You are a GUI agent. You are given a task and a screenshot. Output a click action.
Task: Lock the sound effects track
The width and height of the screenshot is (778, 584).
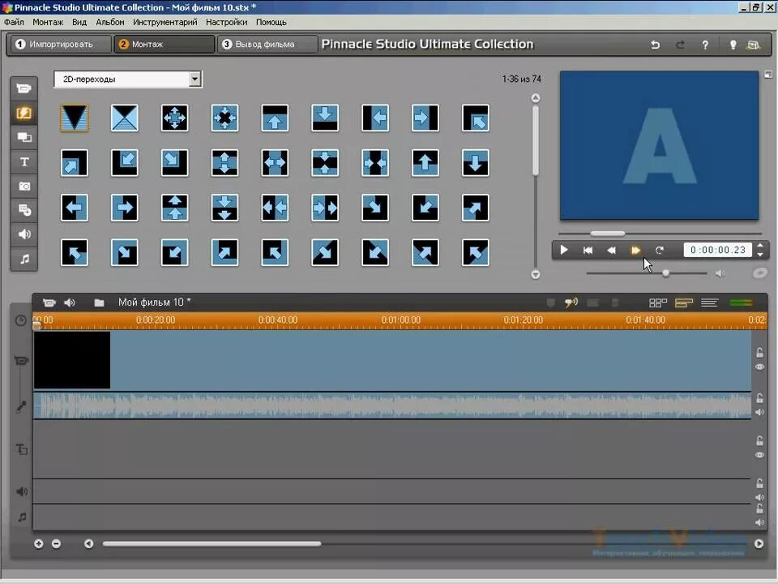tap(759, 483)
